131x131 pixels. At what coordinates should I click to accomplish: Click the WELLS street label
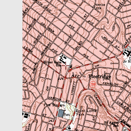121,5
